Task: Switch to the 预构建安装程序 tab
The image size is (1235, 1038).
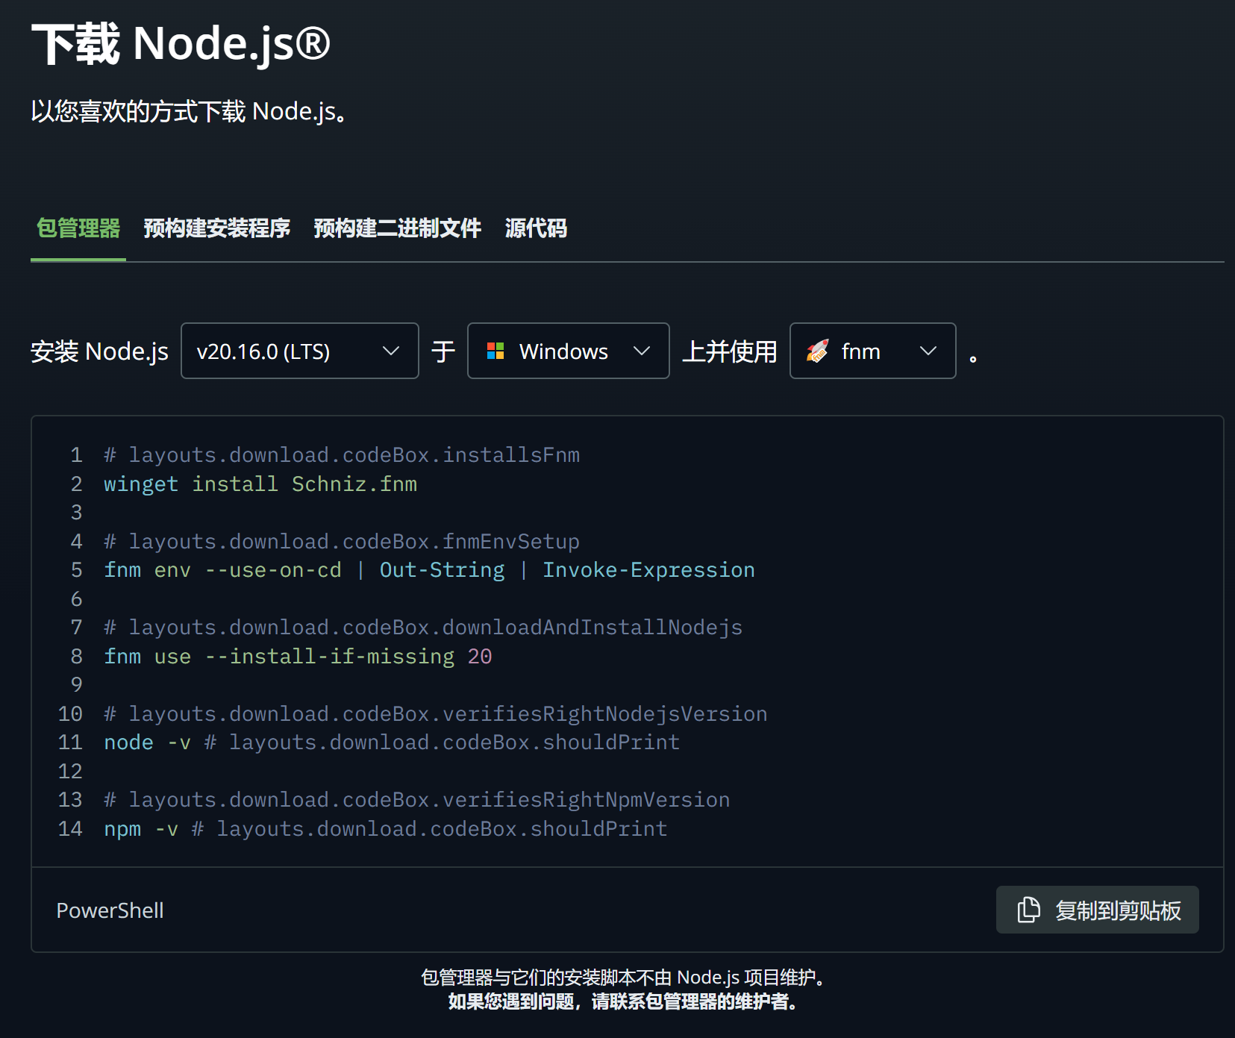Action: [x=216, y=228]
